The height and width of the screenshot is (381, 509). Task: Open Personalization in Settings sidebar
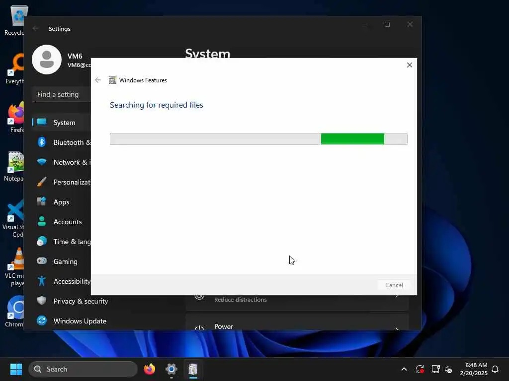[62, 182]
